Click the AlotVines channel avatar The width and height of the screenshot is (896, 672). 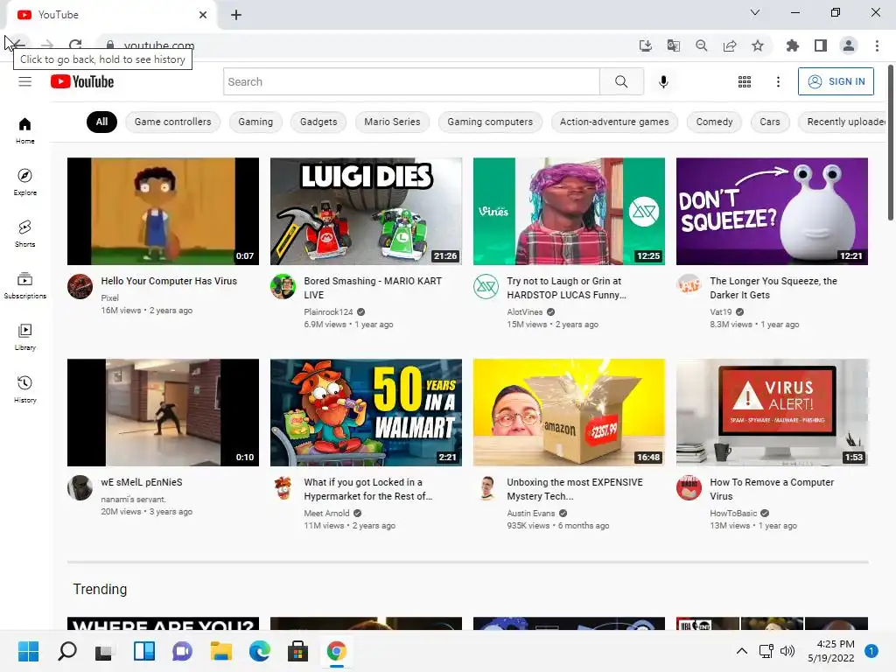pyautogui.click(x=486, y=286)
